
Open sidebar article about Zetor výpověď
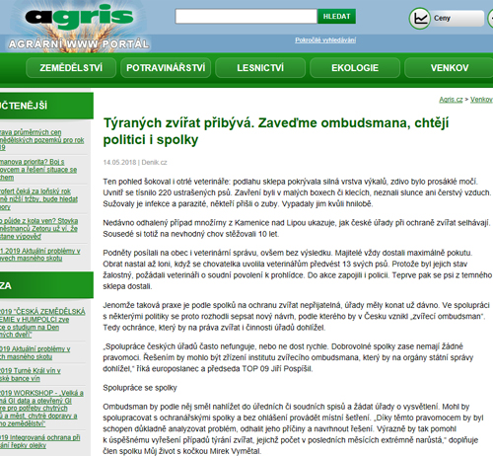(38, 228)
